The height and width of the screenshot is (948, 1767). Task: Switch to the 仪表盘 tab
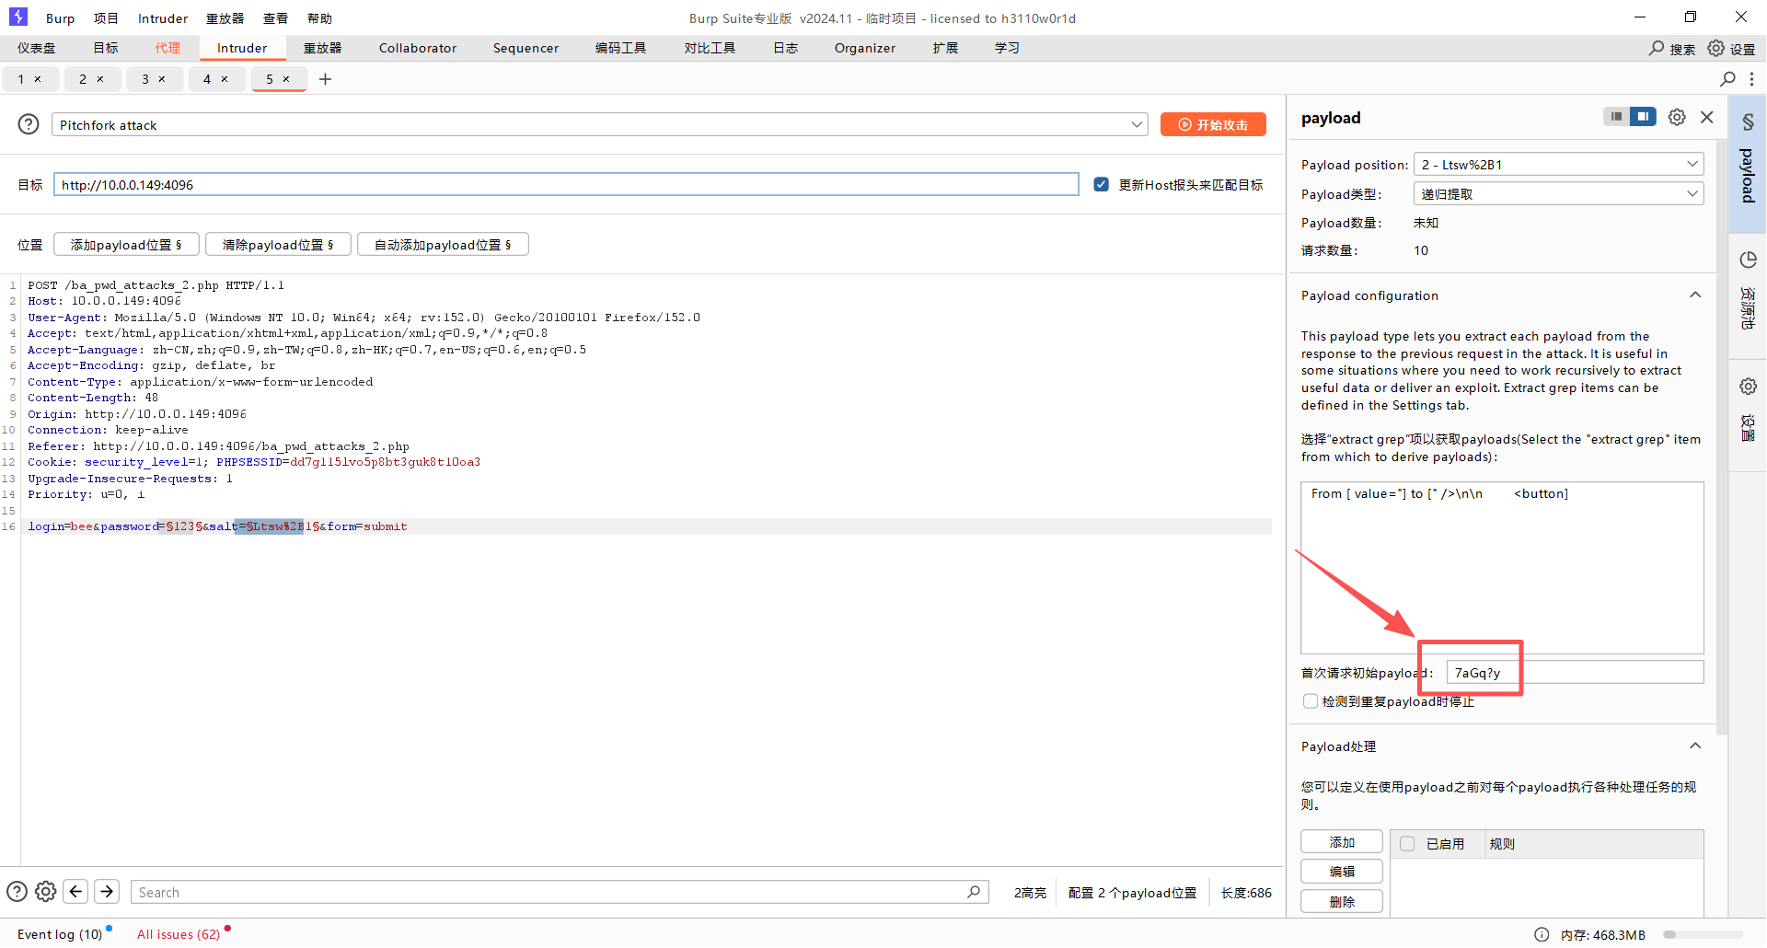pyautogui.click(x=37, y=48)
